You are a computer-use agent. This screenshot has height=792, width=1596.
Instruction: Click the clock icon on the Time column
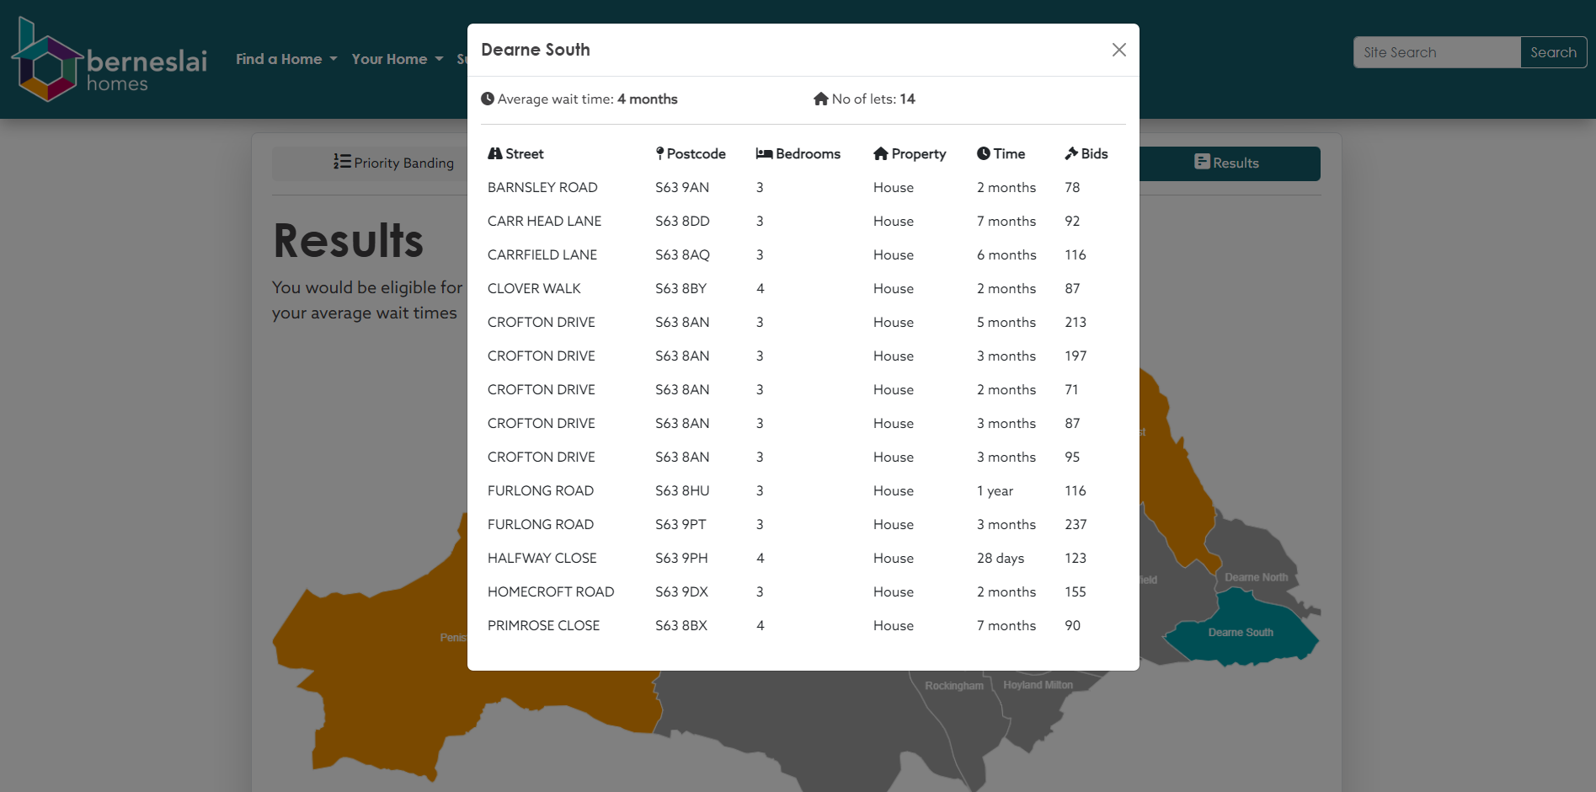click(x=983, y=153)
